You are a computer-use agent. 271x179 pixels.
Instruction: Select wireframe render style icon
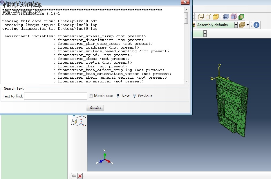[x=201, y=16]
